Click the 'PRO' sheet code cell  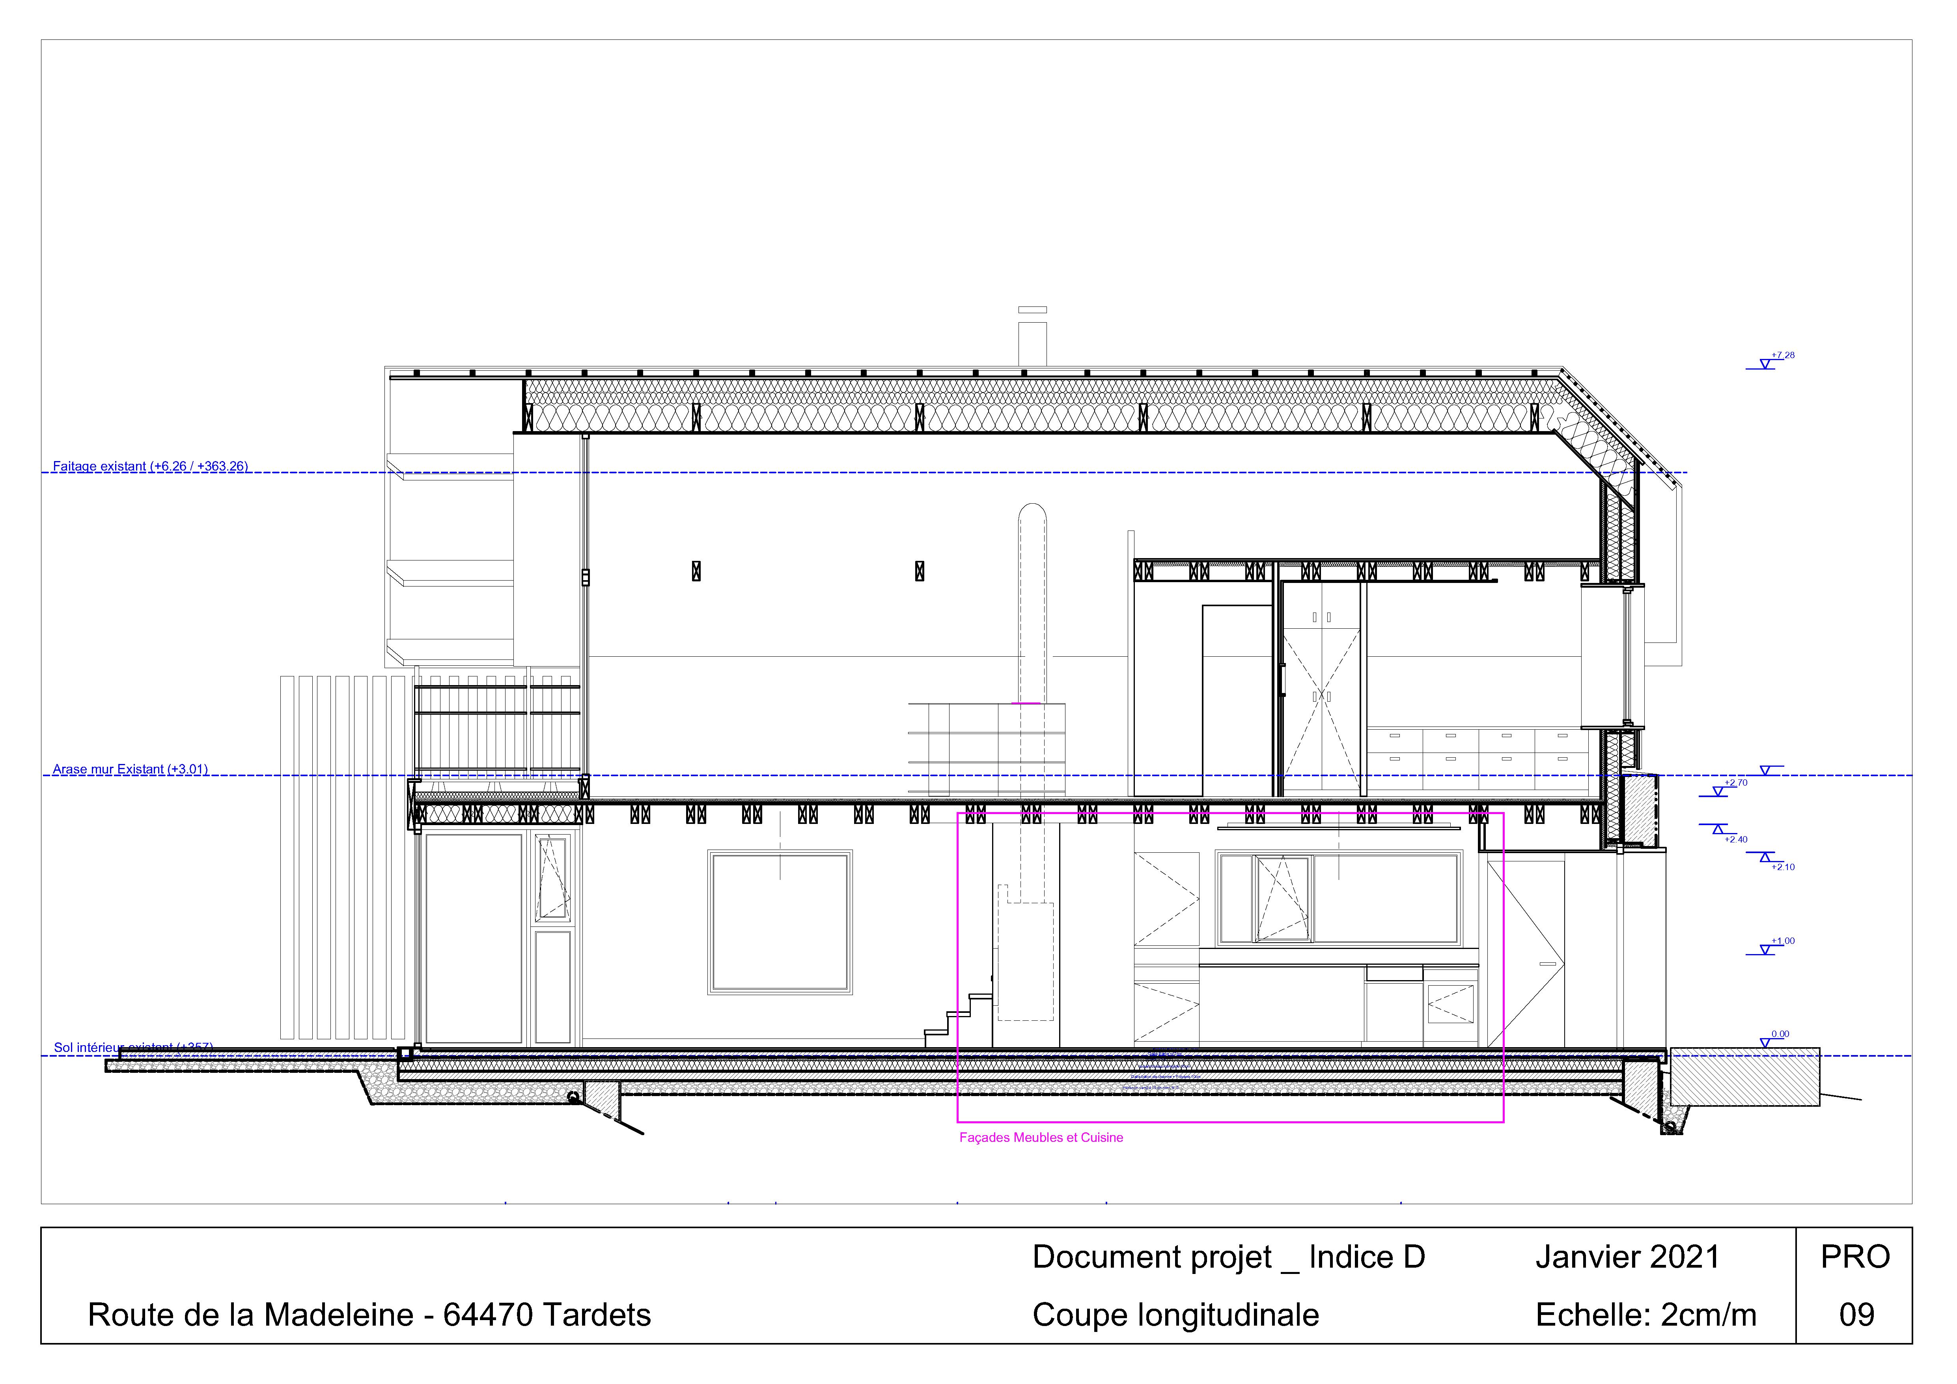1855,1257
